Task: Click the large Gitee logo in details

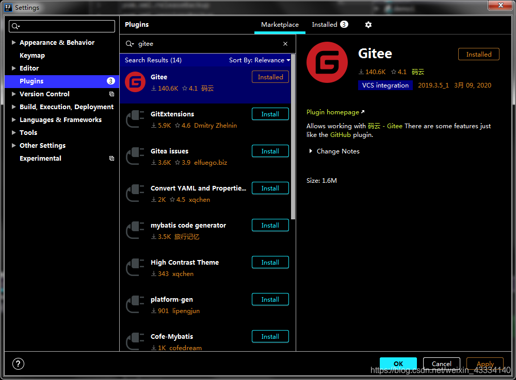Action: coord(327,62)
